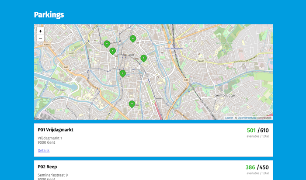Click the /610 total capacity value
The height and width of the screenshot is (180, 306).
[x=263, y=130]
